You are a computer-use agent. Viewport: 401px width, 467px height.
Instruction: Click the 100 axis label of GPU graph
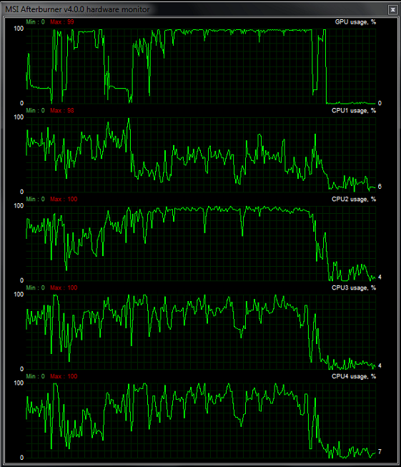coord(19,29)
